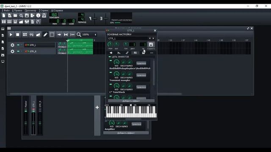Viewport: 271px width, 152px height.
Task: Click the master pitch slider
Action: [x=106, y=19]
